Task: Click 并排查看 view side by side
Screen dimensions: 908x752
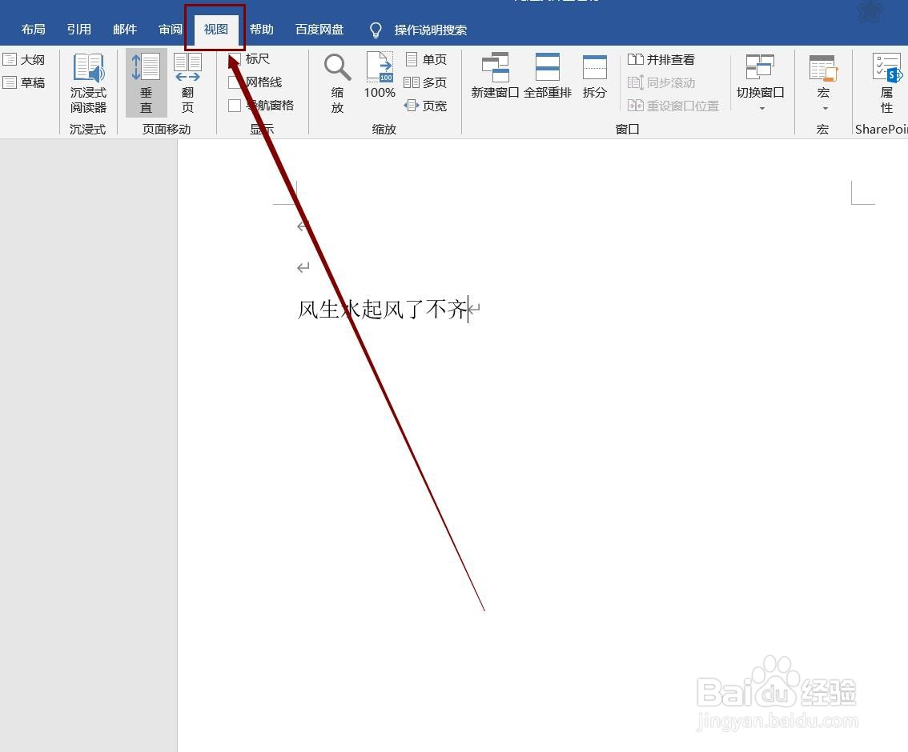Action: [661, 59]
